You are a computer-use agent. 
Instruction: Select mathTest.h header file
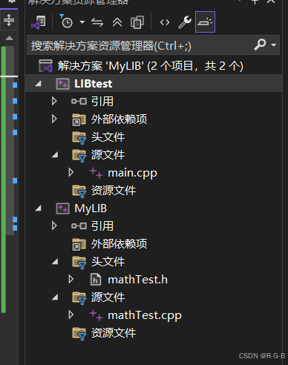pos(137,280)
